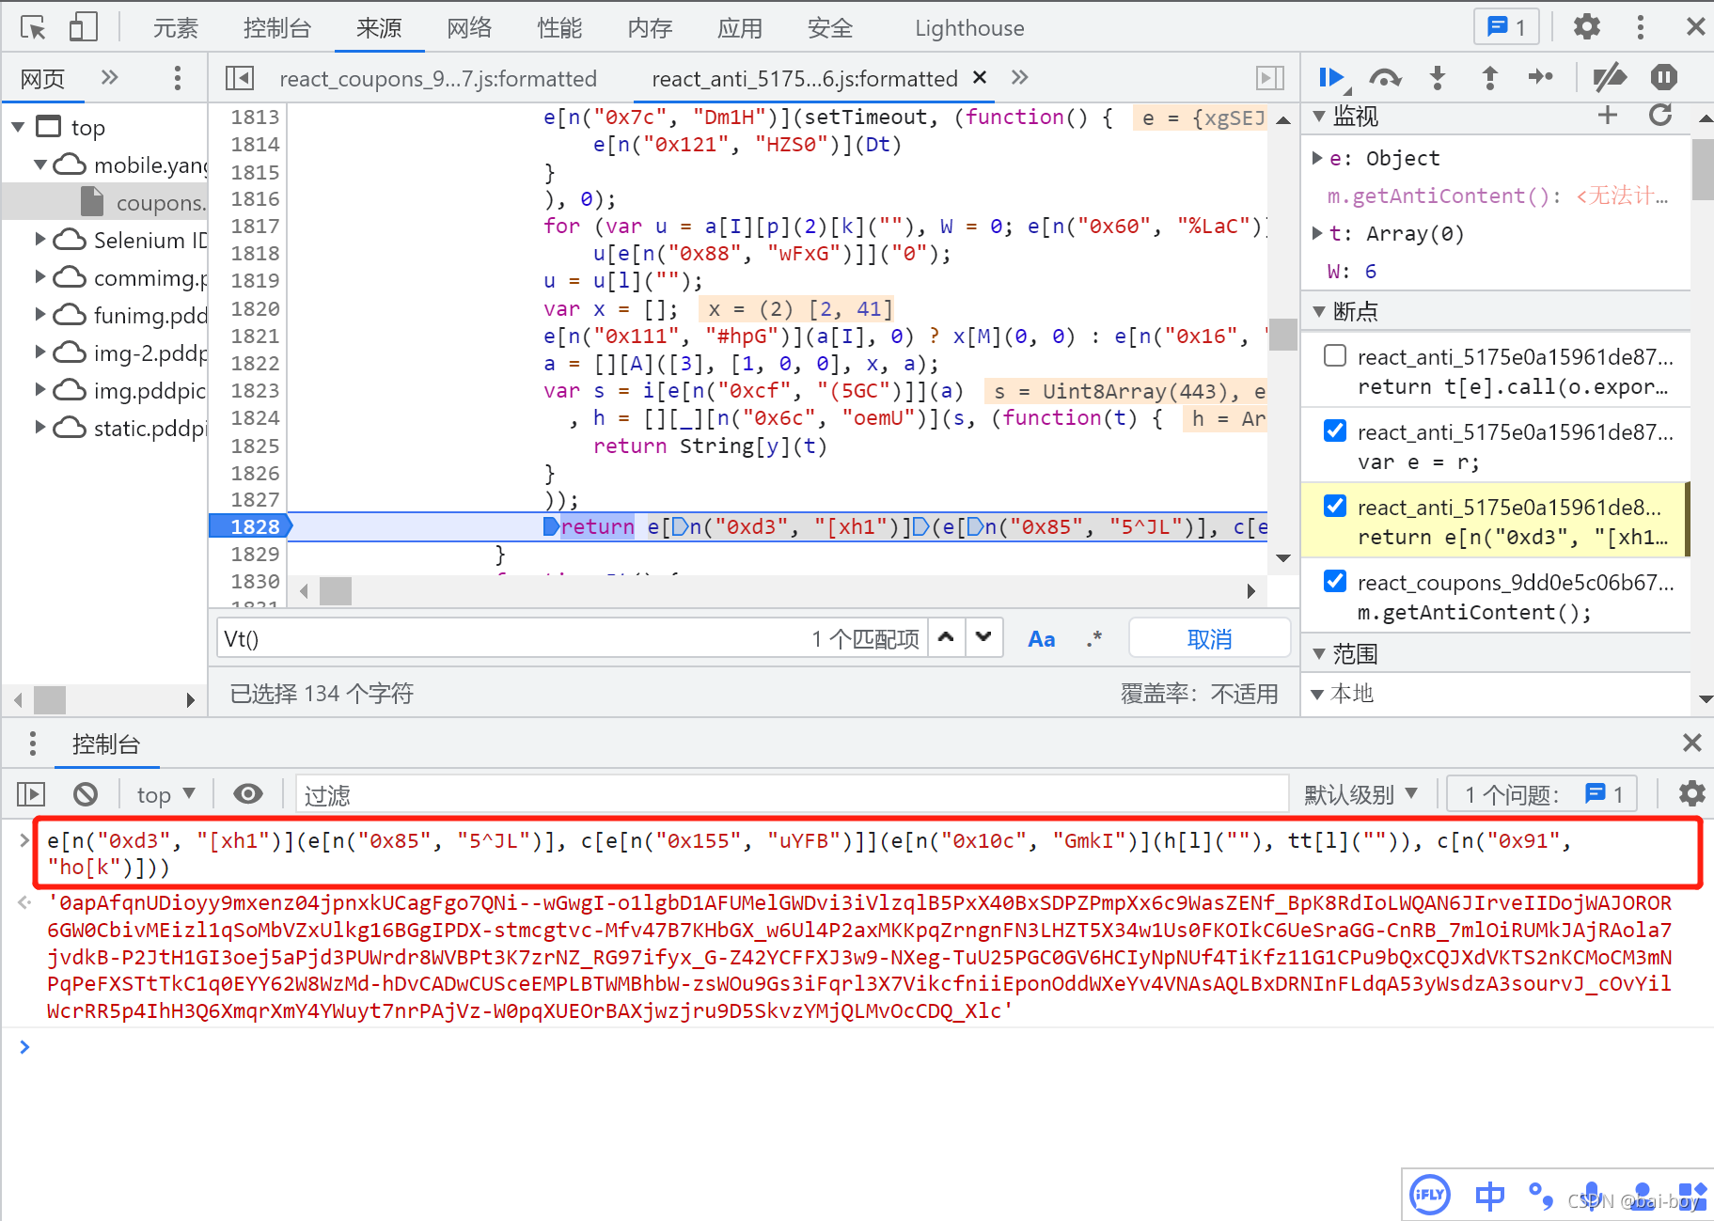Clear the console

click(x=86, y=794)
